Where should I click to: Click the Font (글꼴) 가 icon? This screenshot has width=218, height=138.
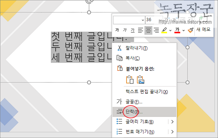coord(119,101)
